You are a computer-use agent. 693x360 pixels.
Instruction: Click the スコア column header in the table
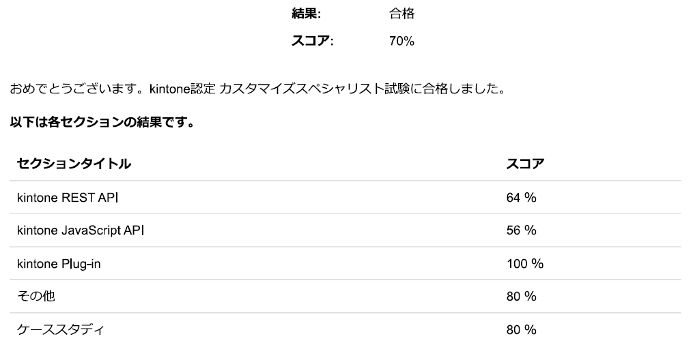tap(524, 164)
